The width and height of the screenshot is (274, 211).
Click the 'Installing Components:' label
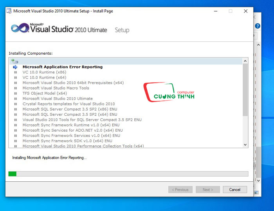(x=31, y=54)
